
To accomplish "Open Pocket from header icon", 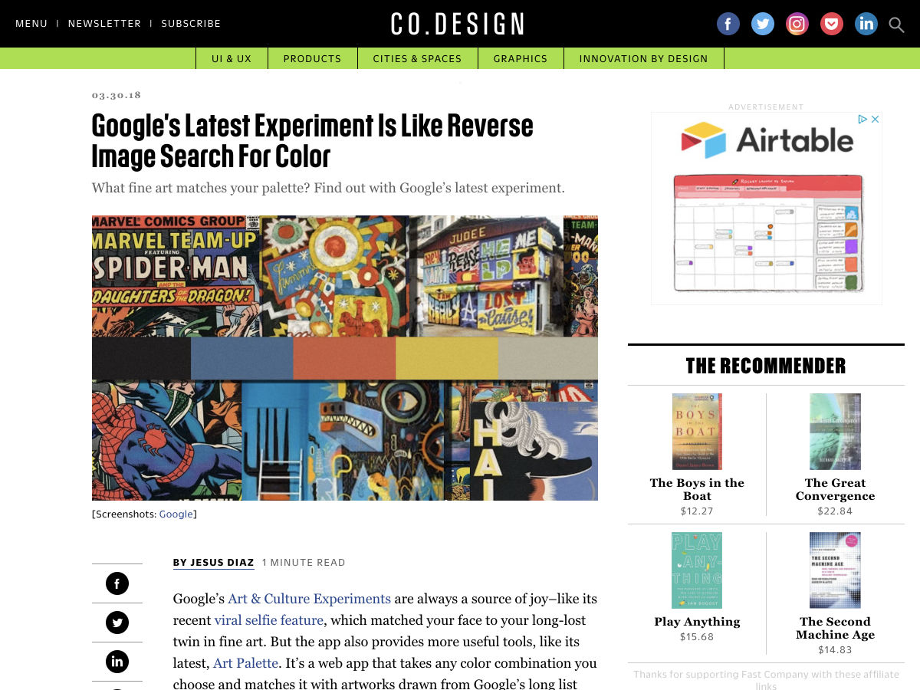I will [832, 24].
